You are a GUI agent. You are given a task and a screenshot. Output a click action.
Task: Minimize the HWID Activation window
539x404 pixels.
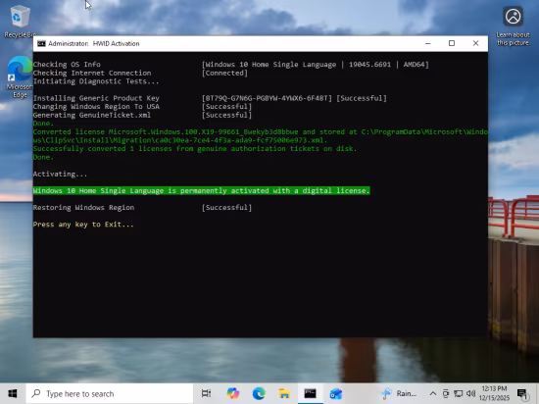428,44
